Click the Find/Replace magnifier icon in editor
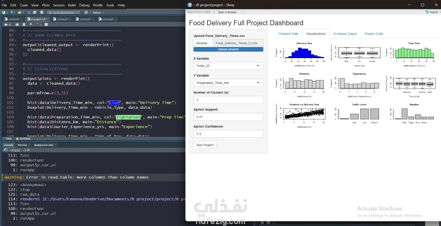Screen dimensions: 441x226 click(31, 24)
